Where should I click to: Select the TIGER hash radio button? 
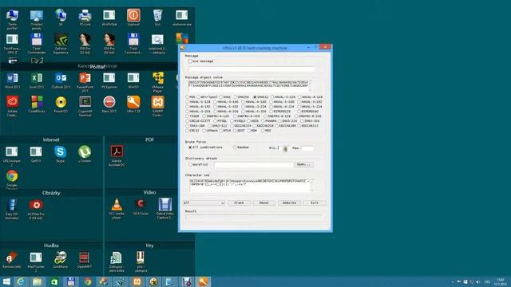[x=187, y=116]
